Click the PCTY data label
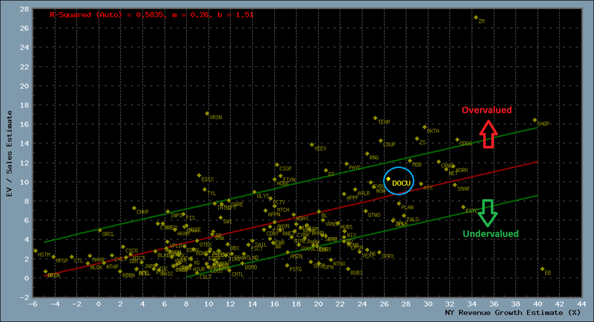The height and width of the screenshot is (322, 594). [x=279, y=202]
